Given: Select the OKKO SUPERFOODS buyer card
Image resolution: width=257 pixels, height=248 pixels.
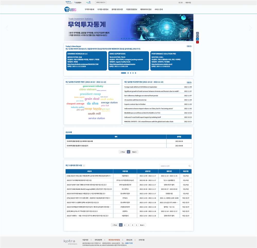Looking at the screenshot, I should tap(128, 61).
